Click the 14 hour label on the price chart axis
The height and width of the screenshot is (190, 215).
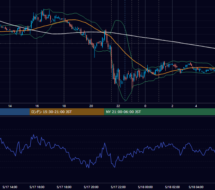(10, 106)
